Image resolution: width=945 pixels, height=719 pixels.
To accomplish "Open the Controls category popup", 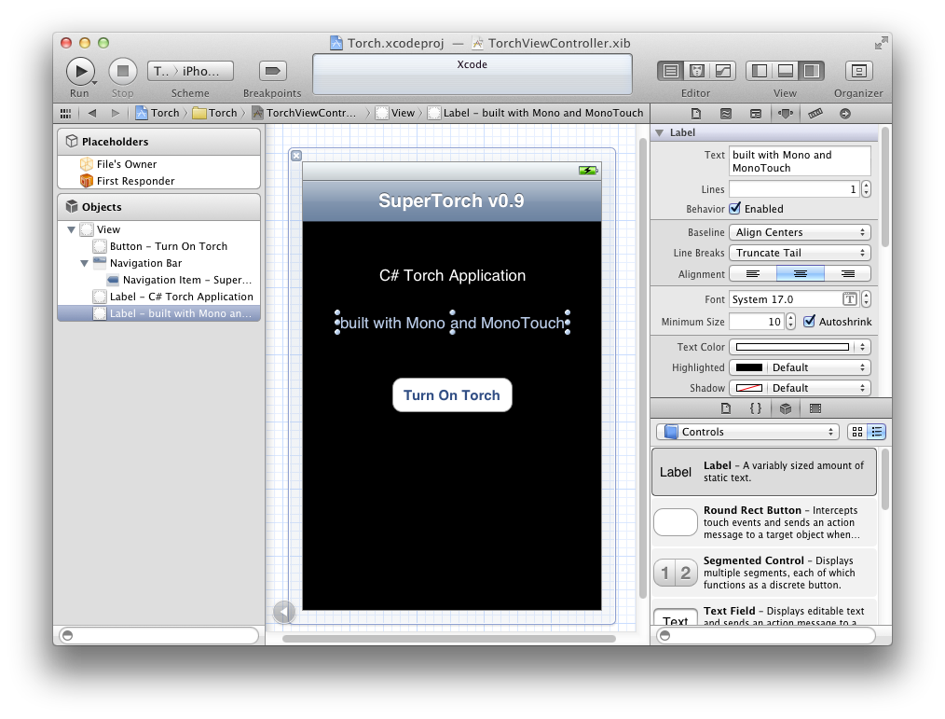I will tap(746, 431).
